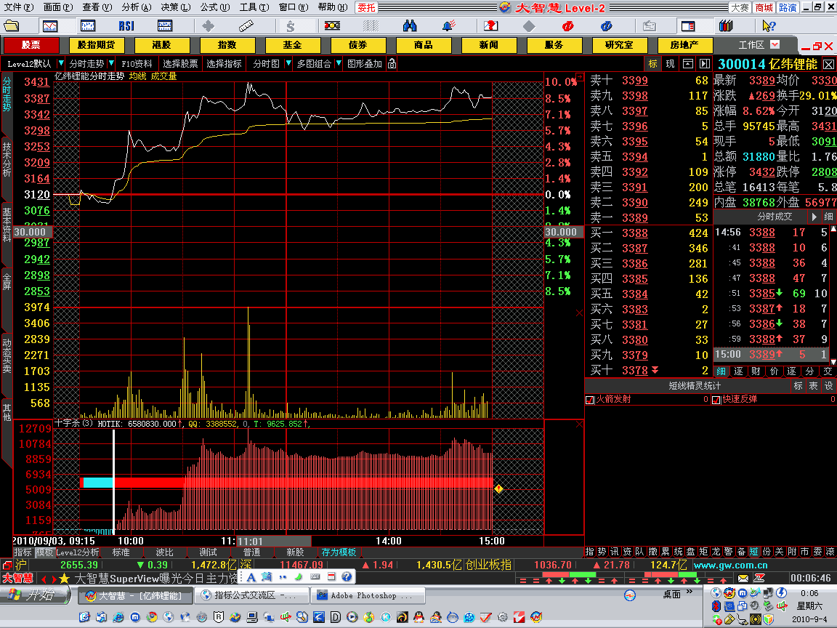Switch to Adobe Photoshop taskbar window
Image resolution: width=837 pixels, height=628 pixels.
tap(368, 595)
